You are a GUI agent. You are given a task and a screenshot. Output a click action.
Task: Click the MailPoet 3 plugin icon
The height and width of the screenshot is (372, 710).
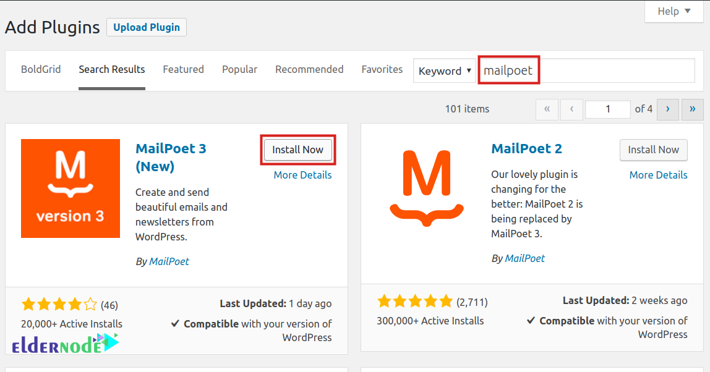click(x=70, y=188)
